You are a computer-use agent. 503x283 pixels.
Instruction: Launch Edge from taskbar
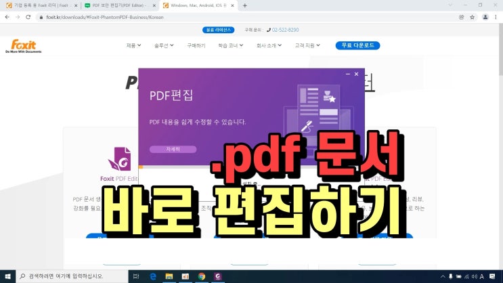point(153,276)
